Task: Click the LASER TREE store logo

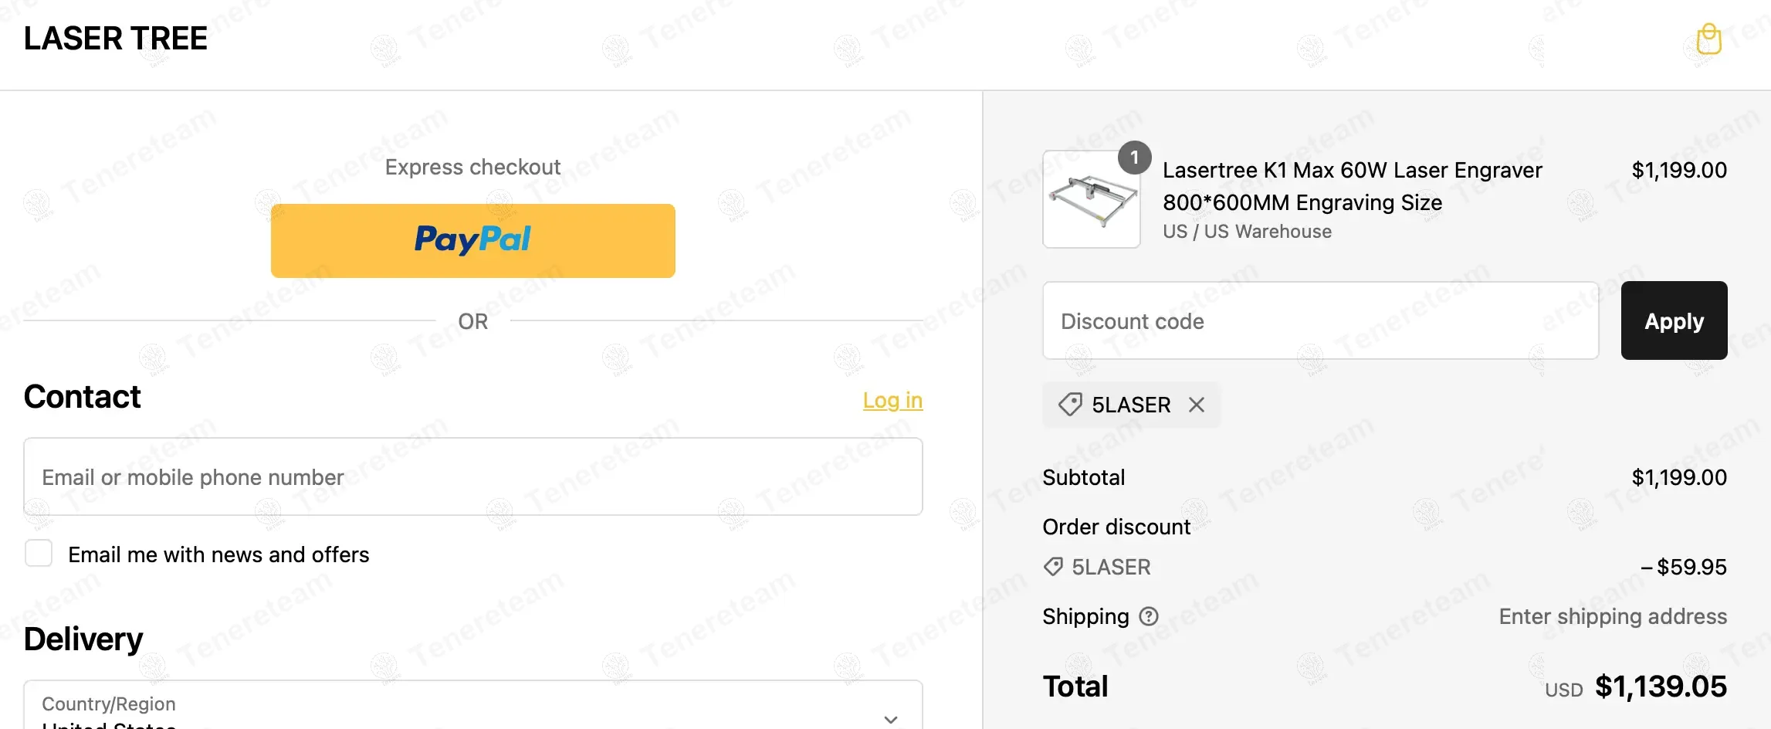Action: coord(116,39)
